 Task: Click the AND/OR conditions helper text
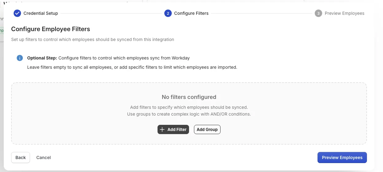pyautogui.click(x=189, y=114)
